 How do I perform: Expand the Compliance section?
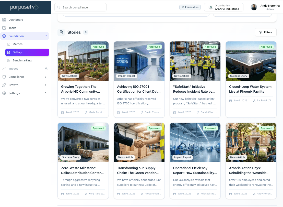point(46,77)
